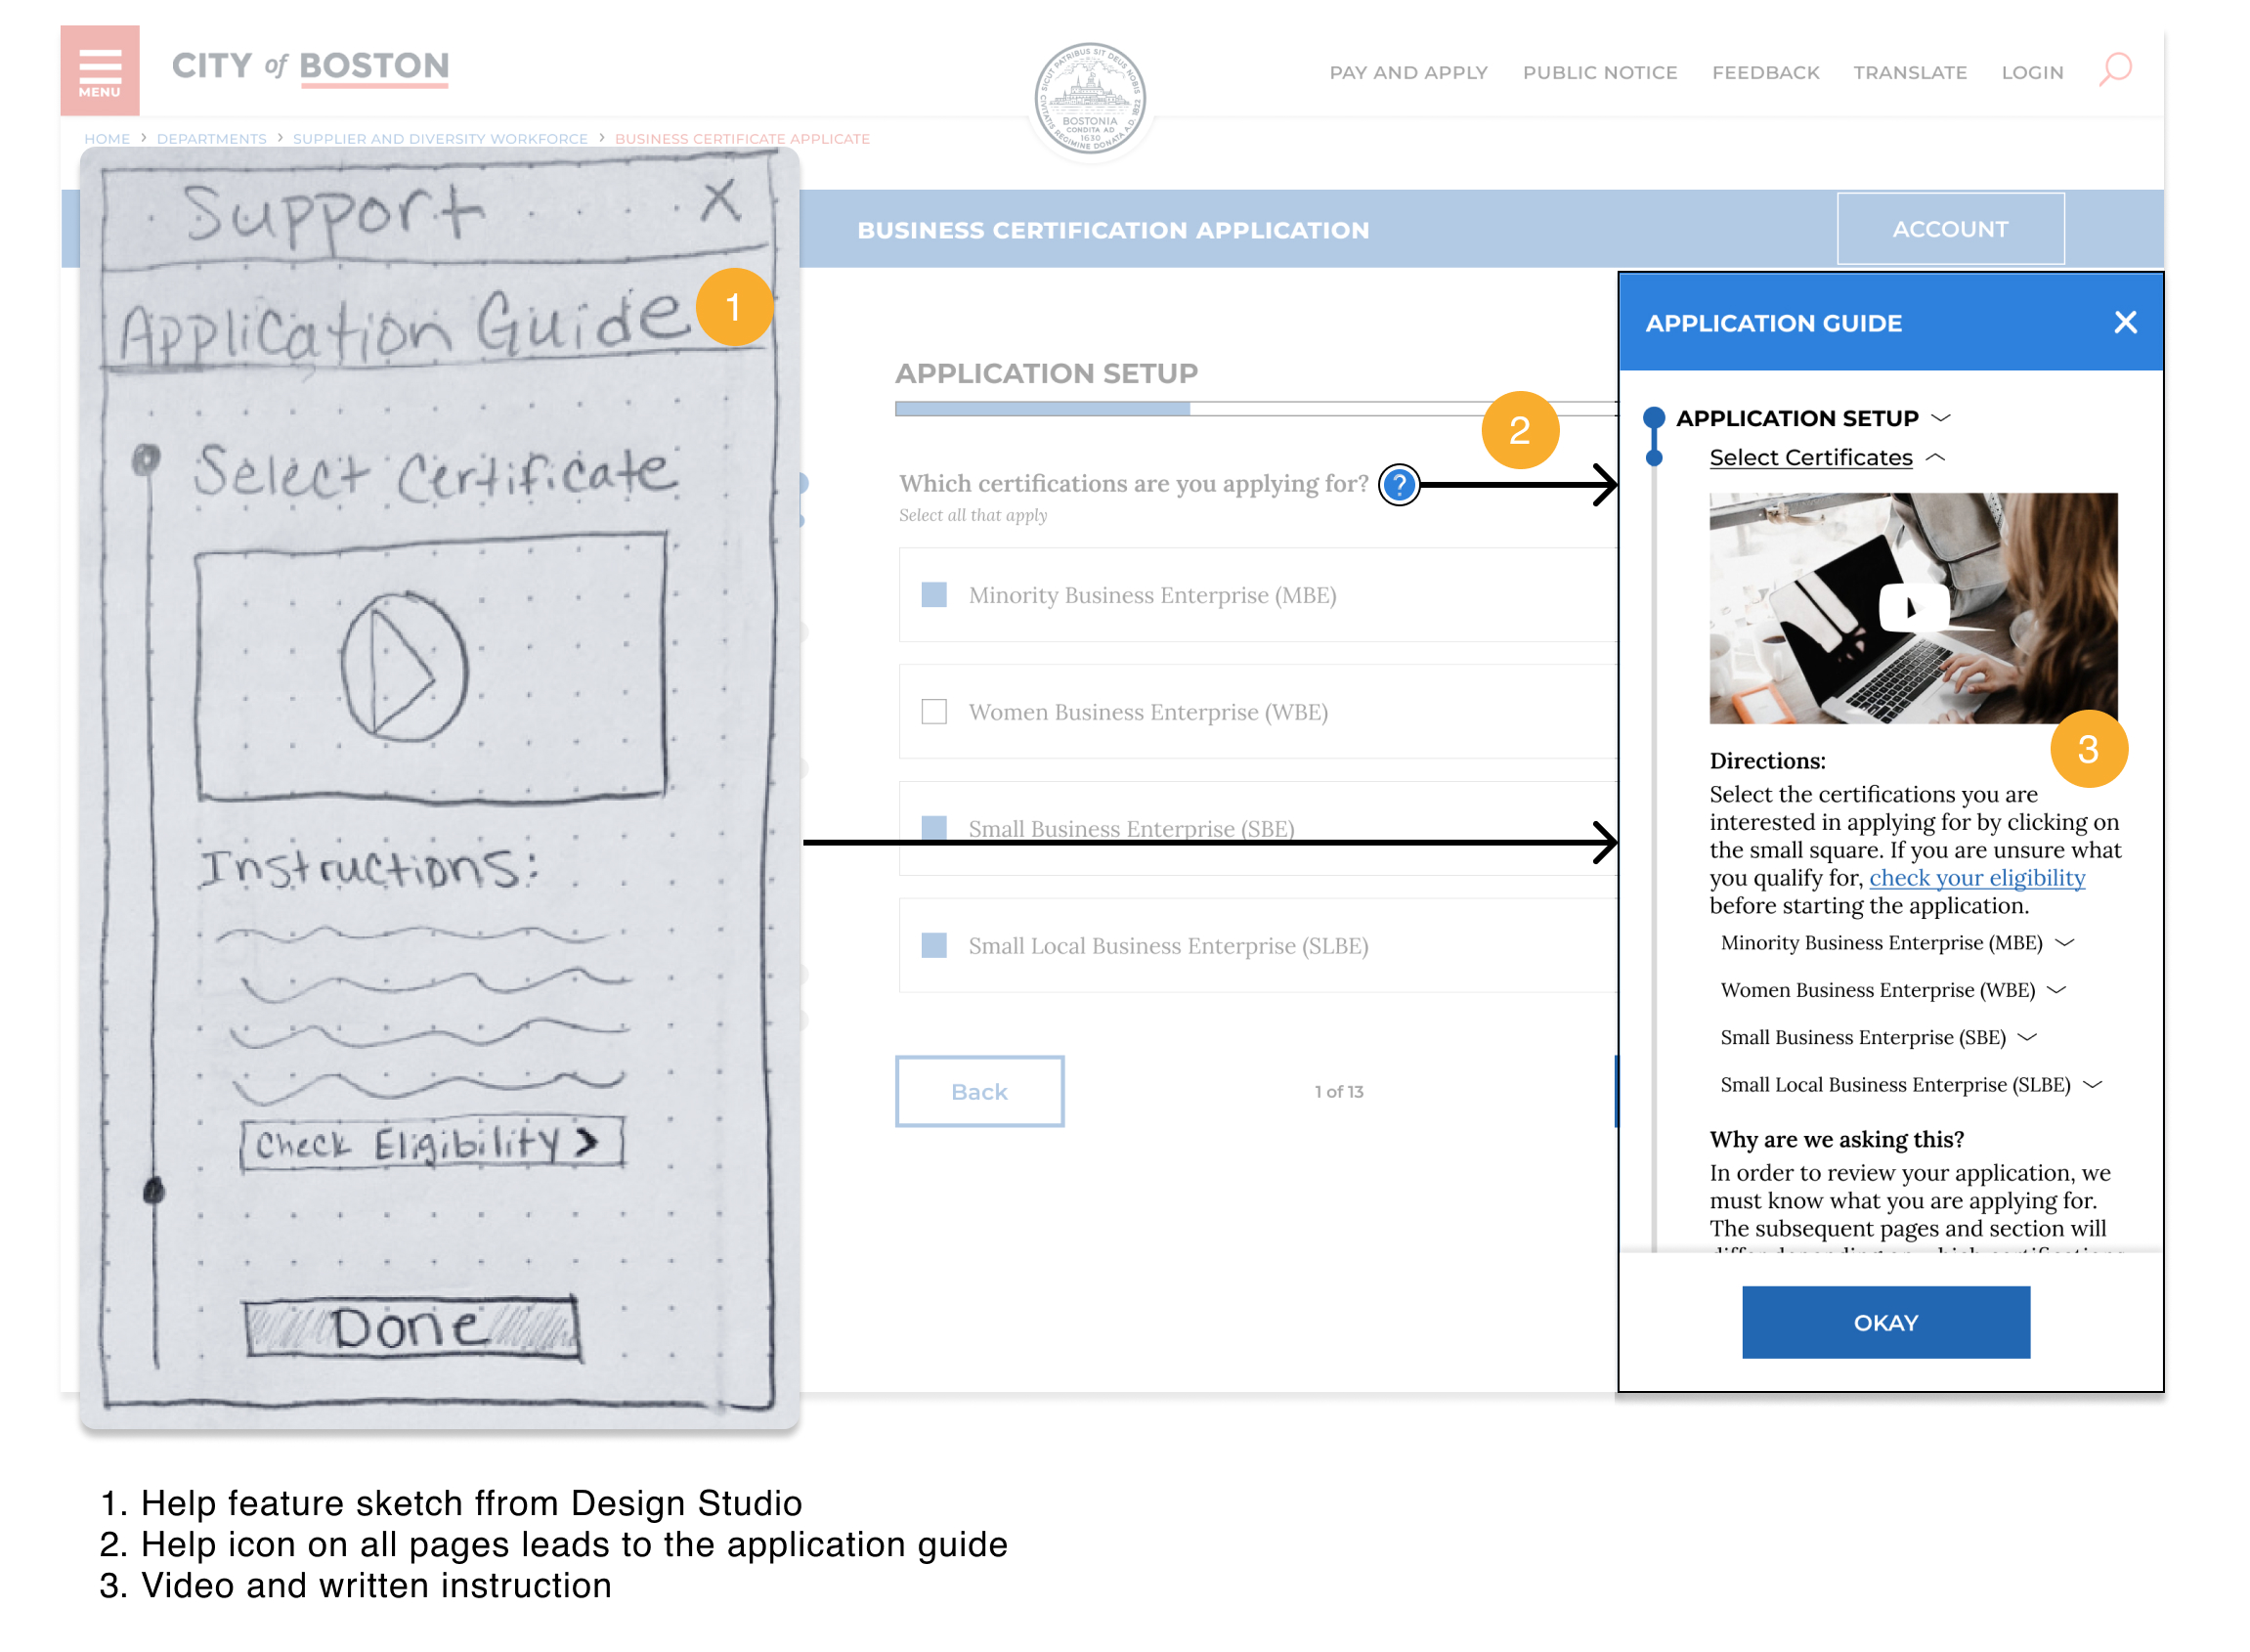Viewport: 2250px width, 1652px height.
Task: Play the video in the application guide
Action: point(1912,607)
